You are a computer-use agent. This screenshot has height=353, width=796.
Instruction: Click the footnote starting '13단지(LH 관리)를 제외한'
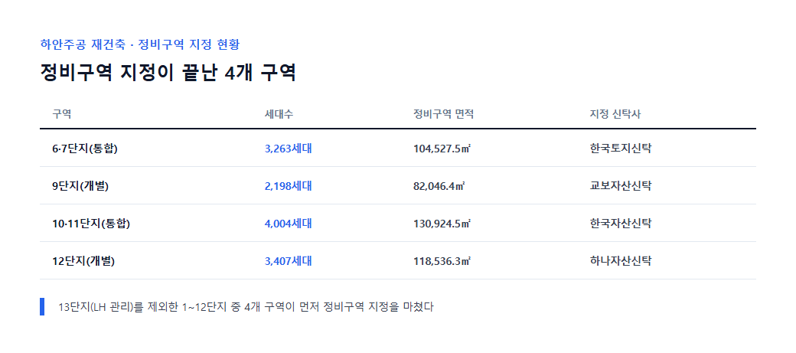pyautogui.click(x=246, y=307)
